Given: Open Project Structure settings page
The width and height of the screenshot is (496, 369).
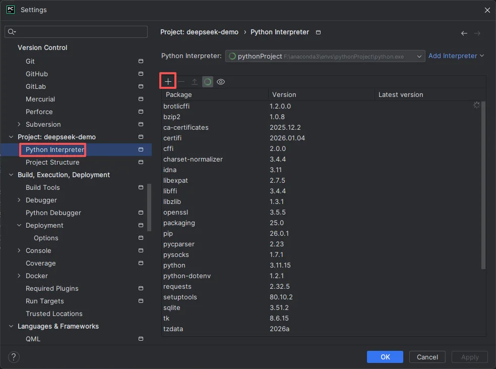Looking at the screenshot, I should coord(52,162).
